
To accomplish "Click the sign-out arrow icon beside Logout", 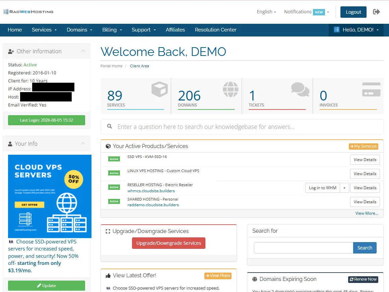I will point(376,12).
